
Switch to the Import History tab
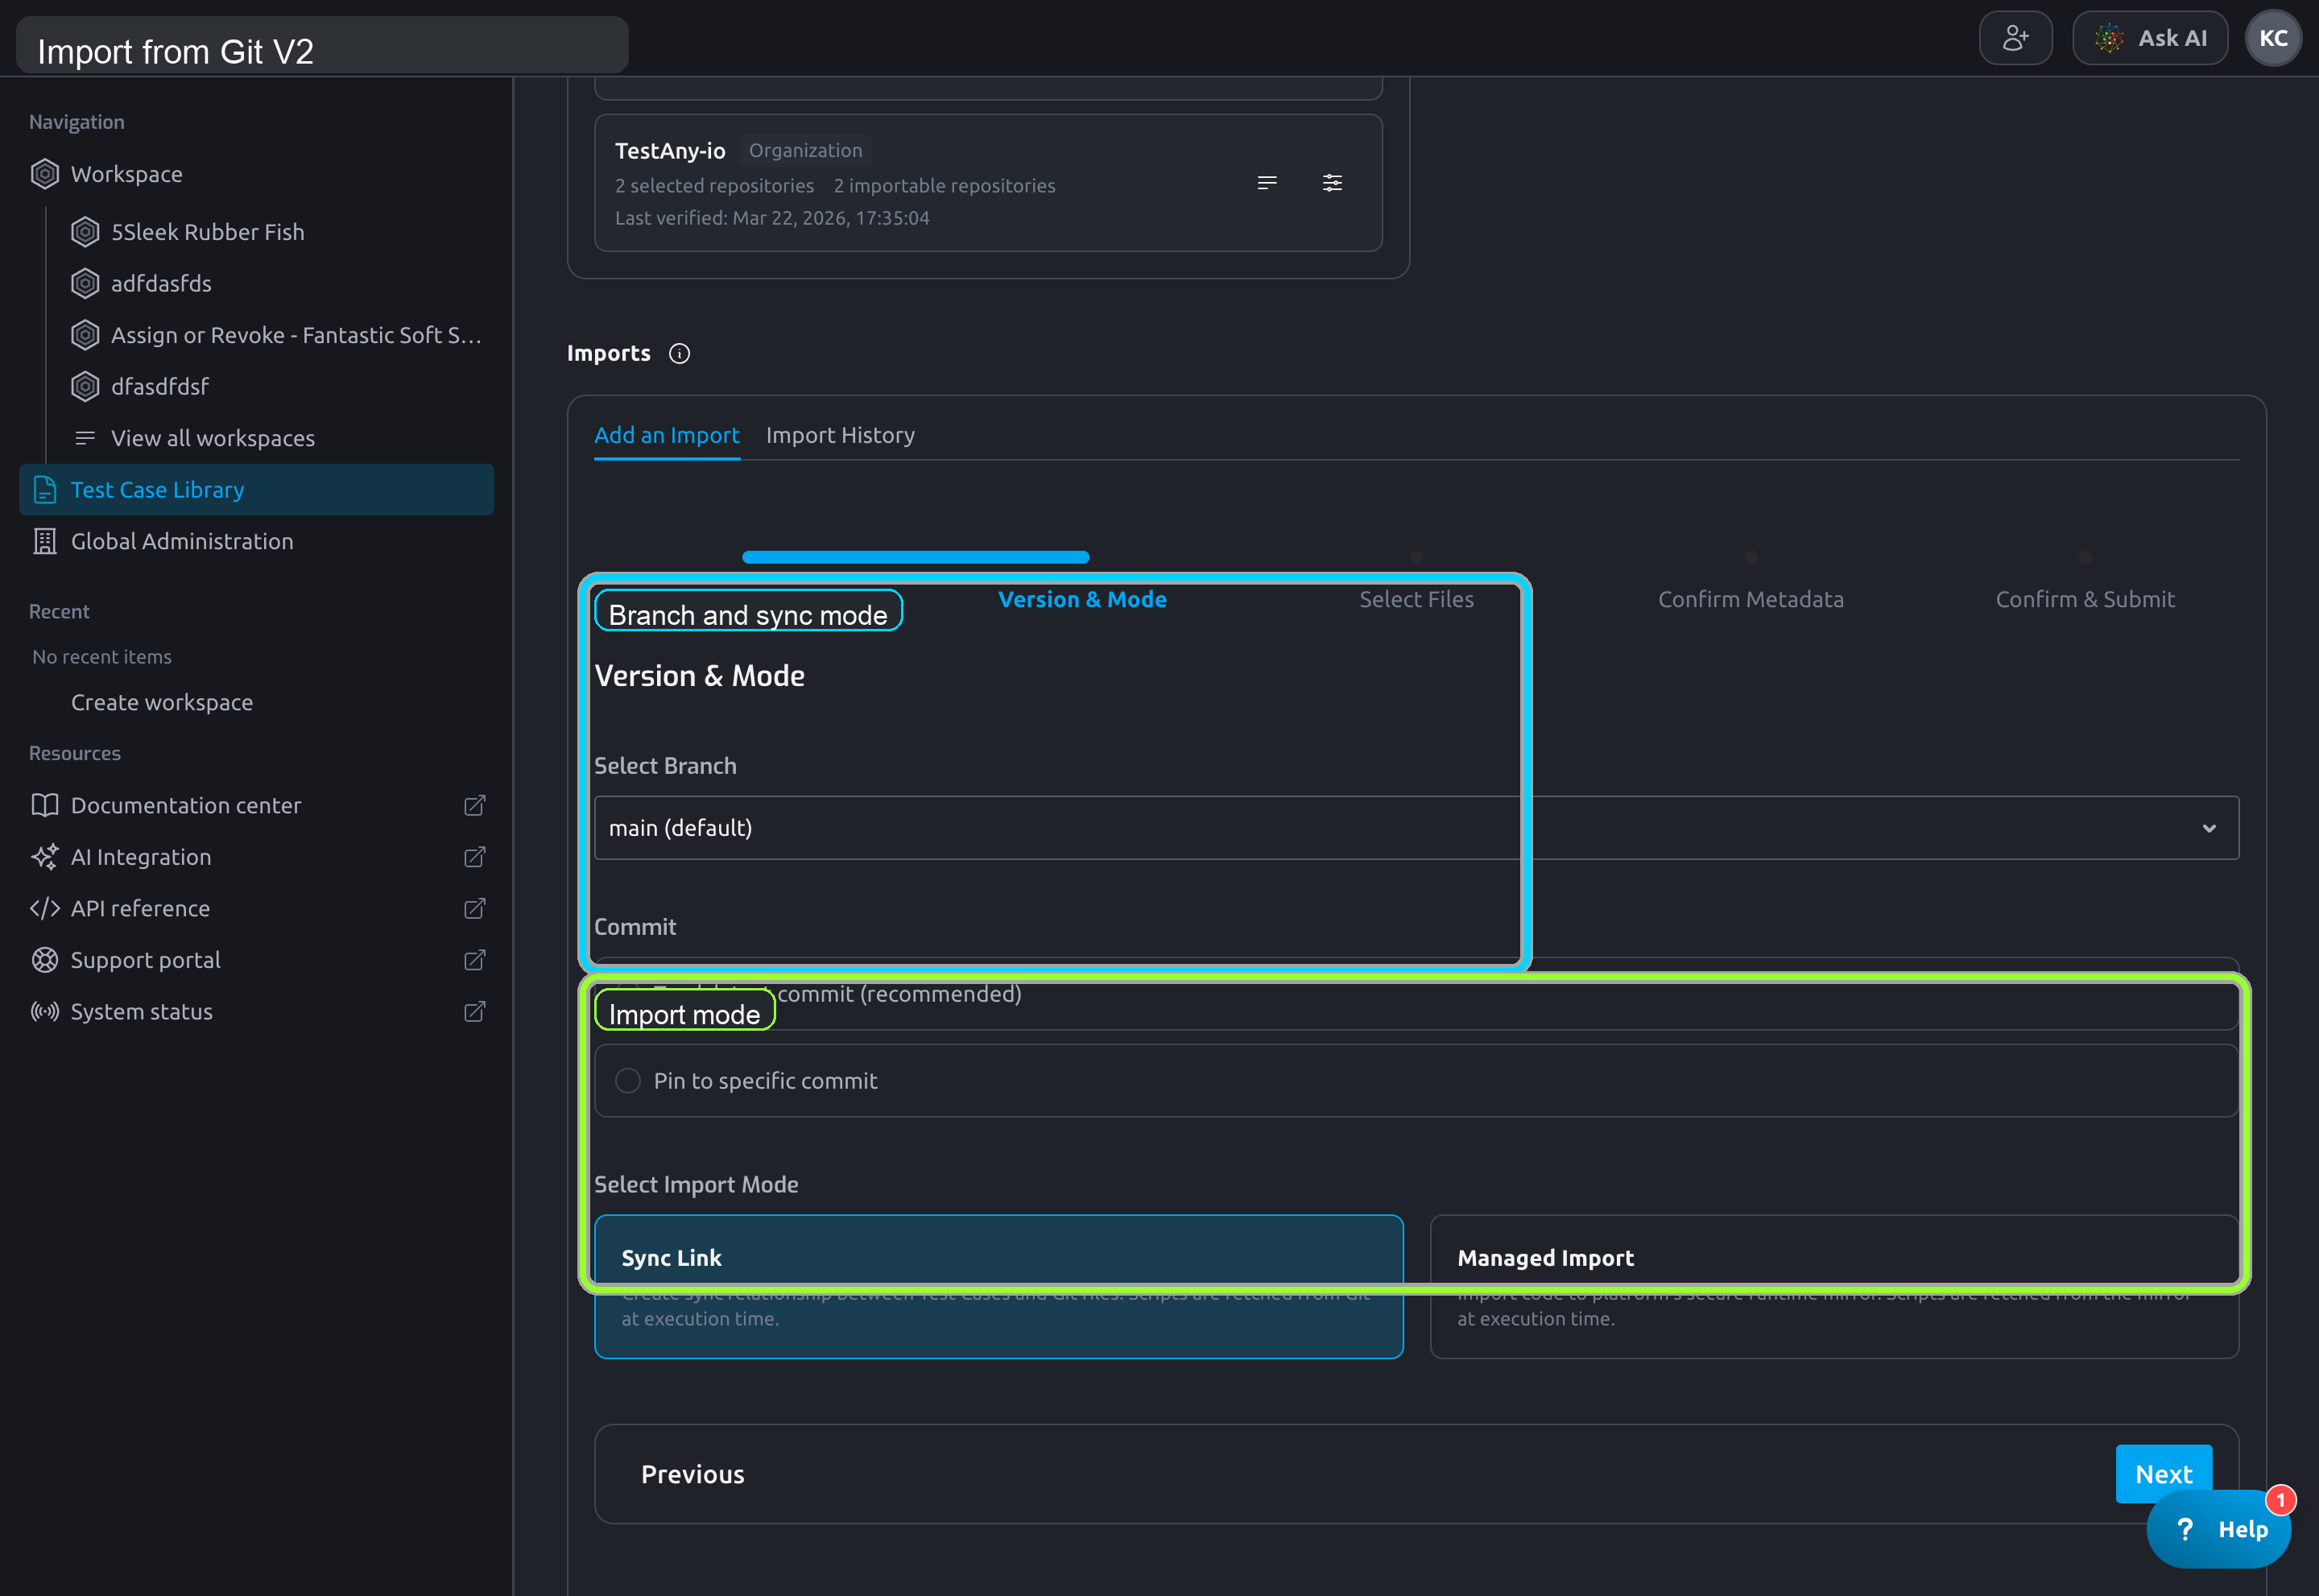tap(840, 436)
